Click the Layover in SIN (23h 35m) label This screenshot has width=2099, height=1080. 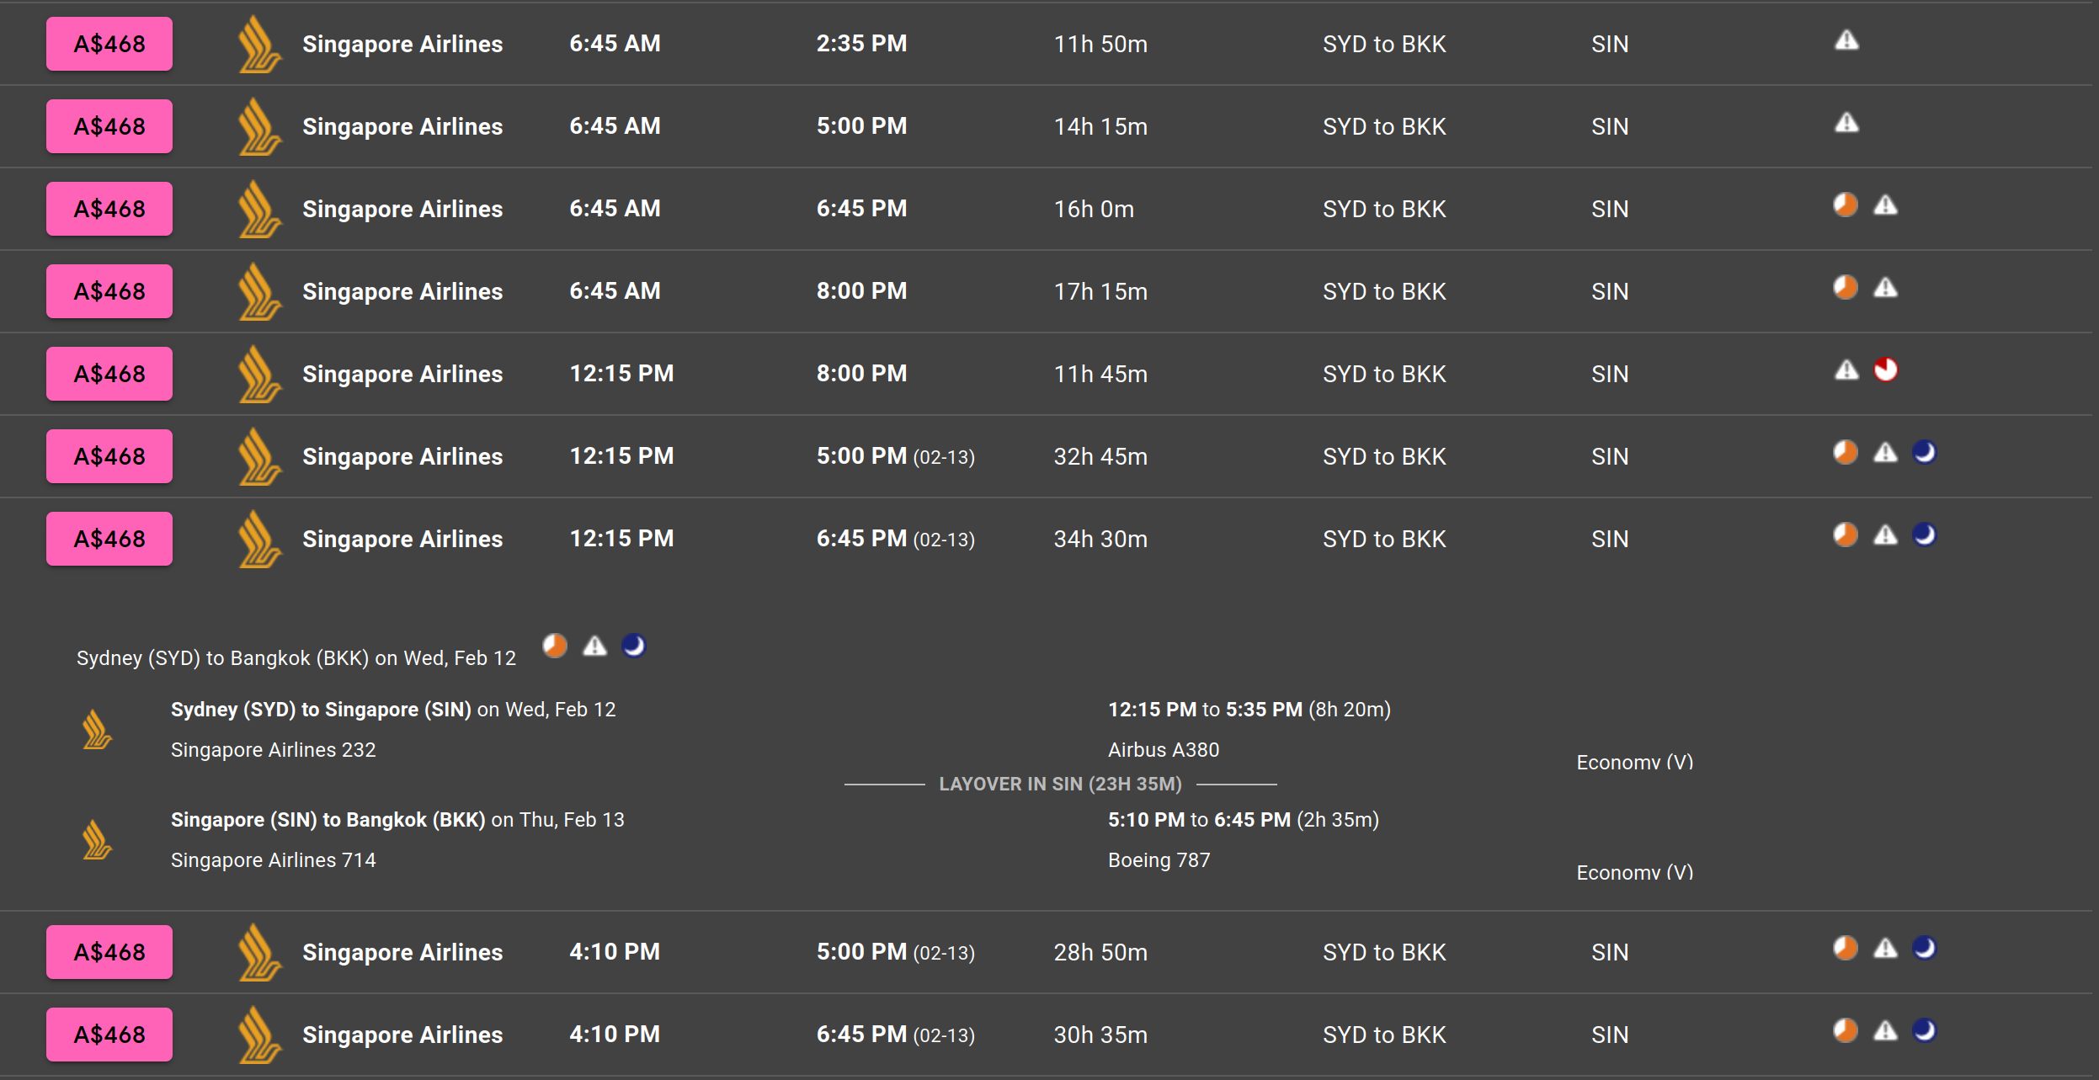[1060, 784]
